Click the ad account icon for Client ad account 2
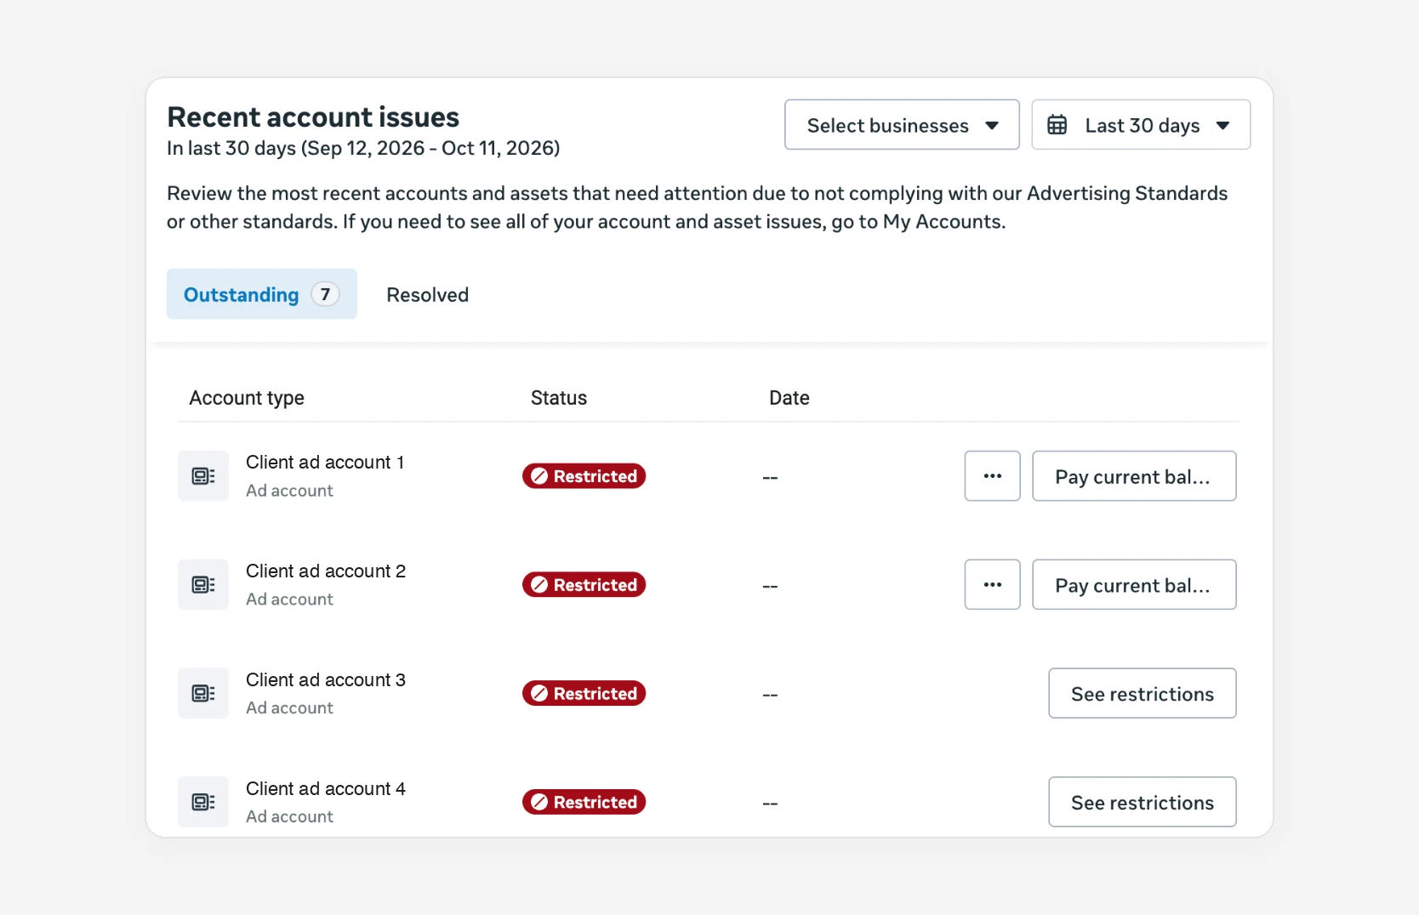This screenshot has width=1419, height=915. click(203, 585)
